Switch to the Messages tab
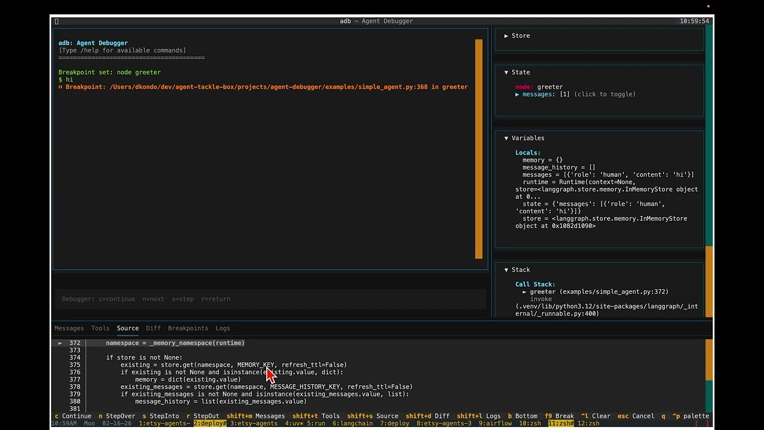The image size is (764, 430). 69,328
